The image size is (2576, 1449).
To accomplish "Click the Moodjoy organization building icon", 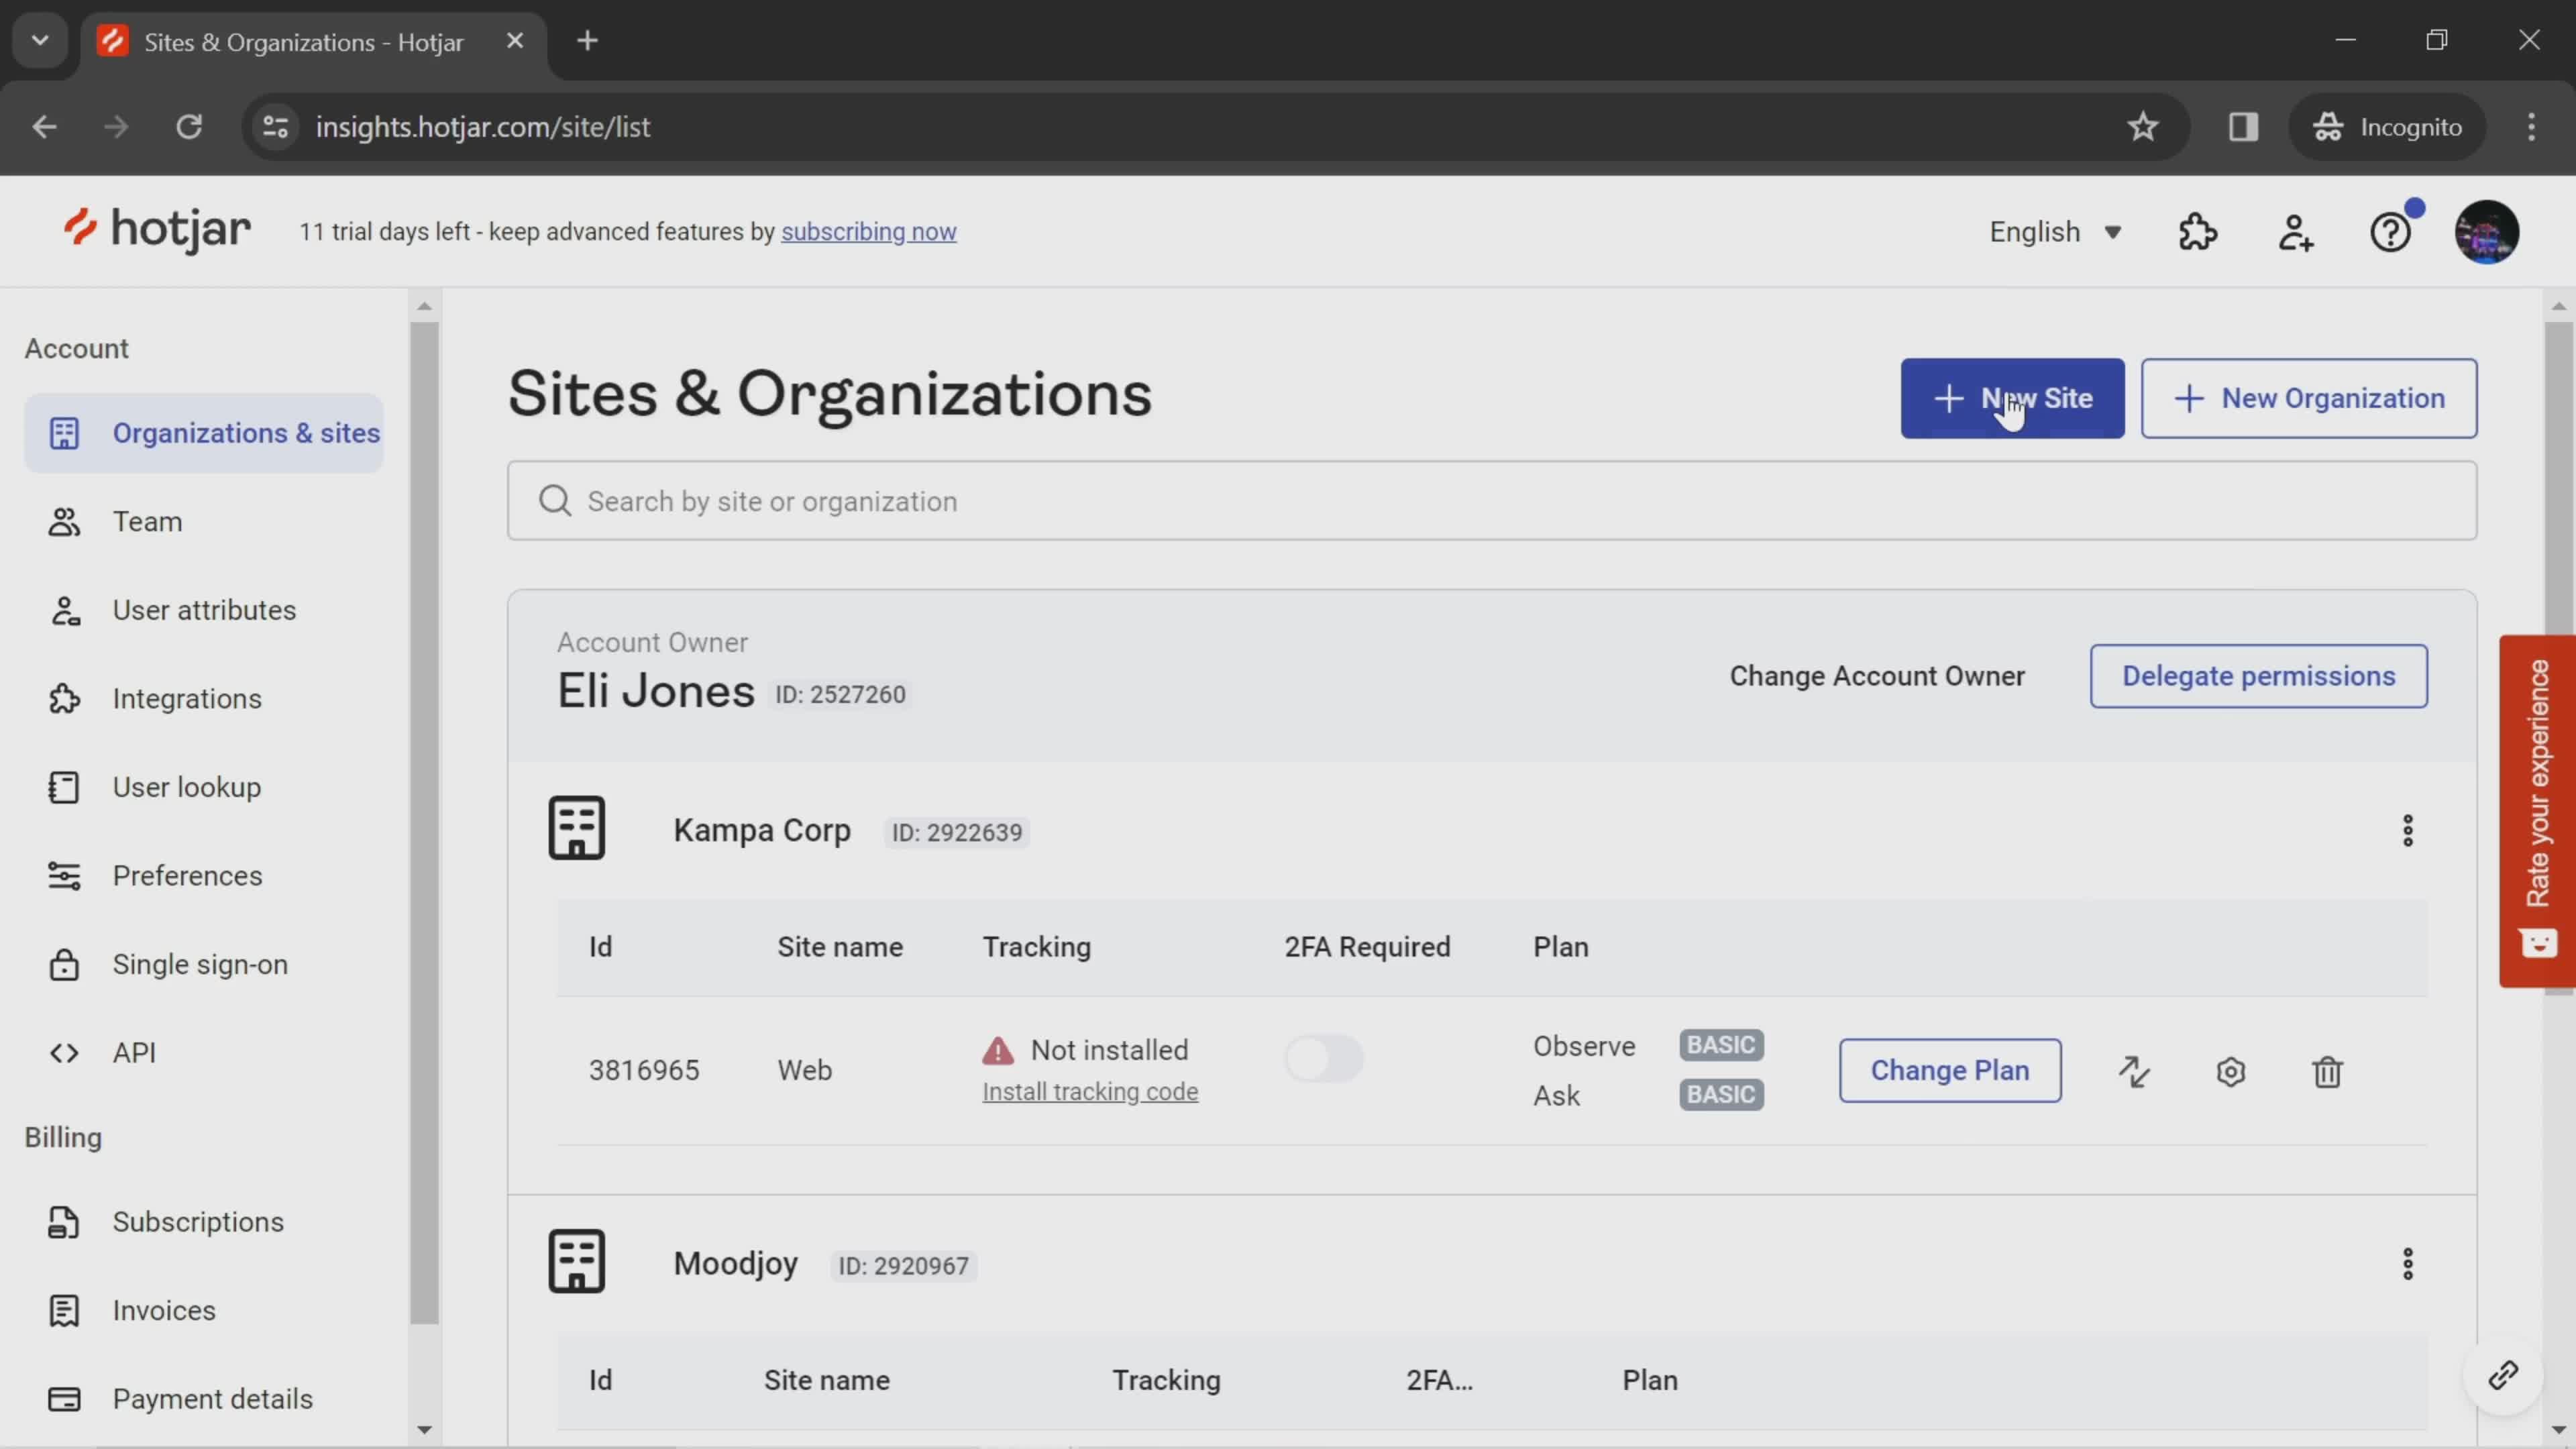I will click(577, 1261).
